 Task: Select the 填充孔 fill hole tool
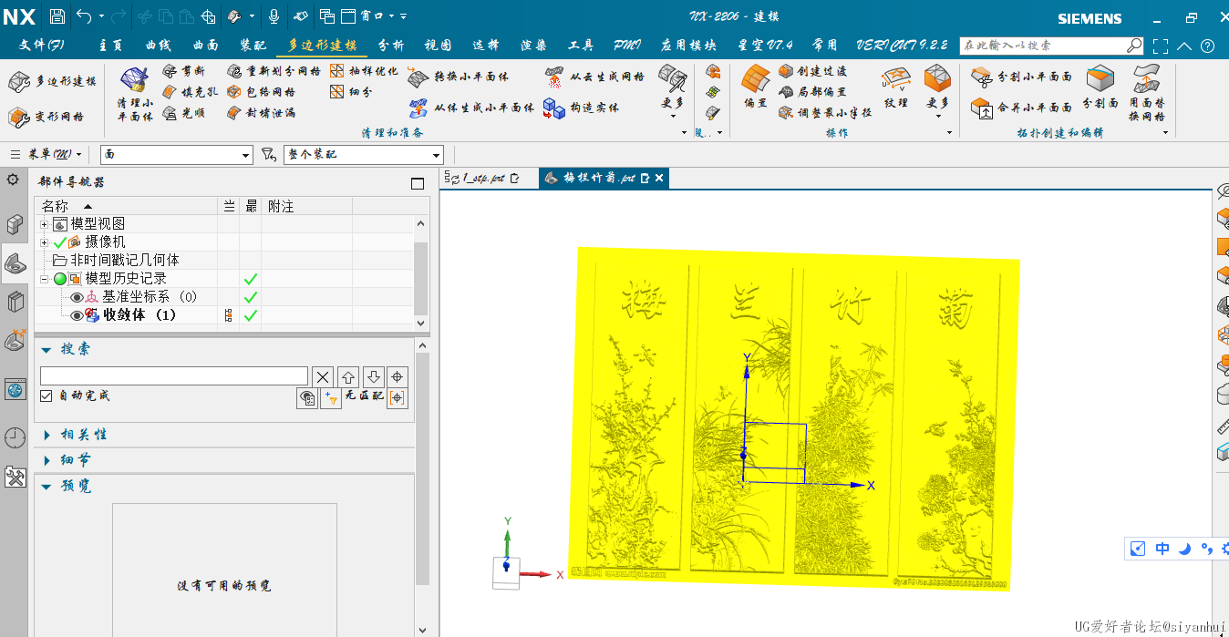[x=191, y=92]
